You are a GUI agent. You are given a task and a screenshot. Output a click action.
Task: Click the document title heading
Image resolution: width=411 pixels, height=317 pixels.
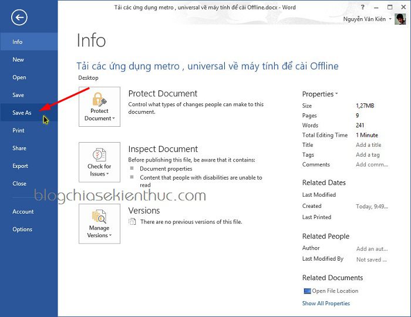[207, 66]
